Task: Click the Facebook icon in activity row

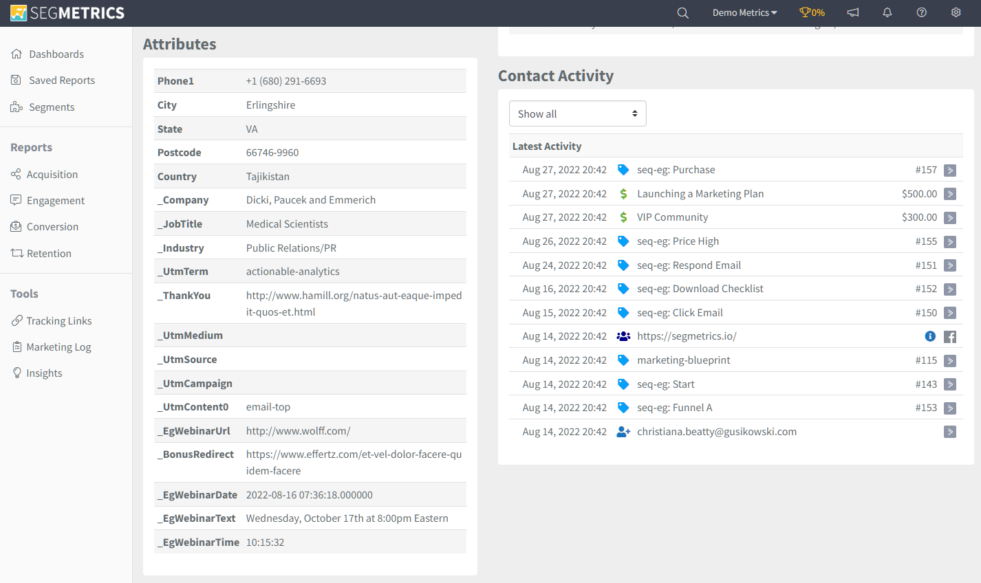Action: (950, 337)
